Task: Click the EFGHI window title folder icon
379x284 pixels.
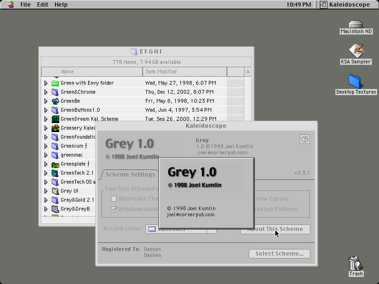Action: [134, 52]
